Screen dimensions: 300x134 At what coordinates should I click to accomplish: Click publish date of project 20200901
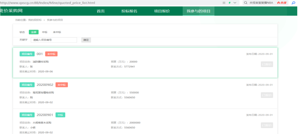pos(259,115)
